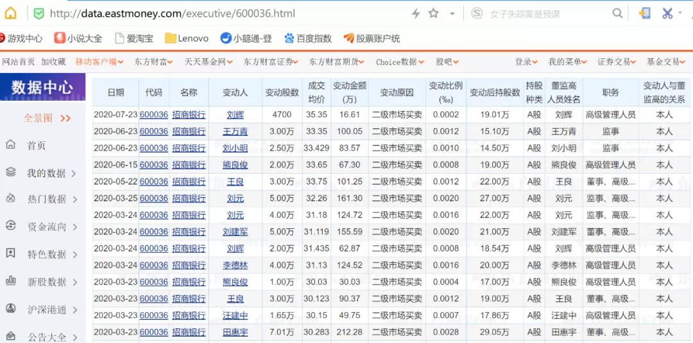Click 加收藏 link

pos(53,62)
